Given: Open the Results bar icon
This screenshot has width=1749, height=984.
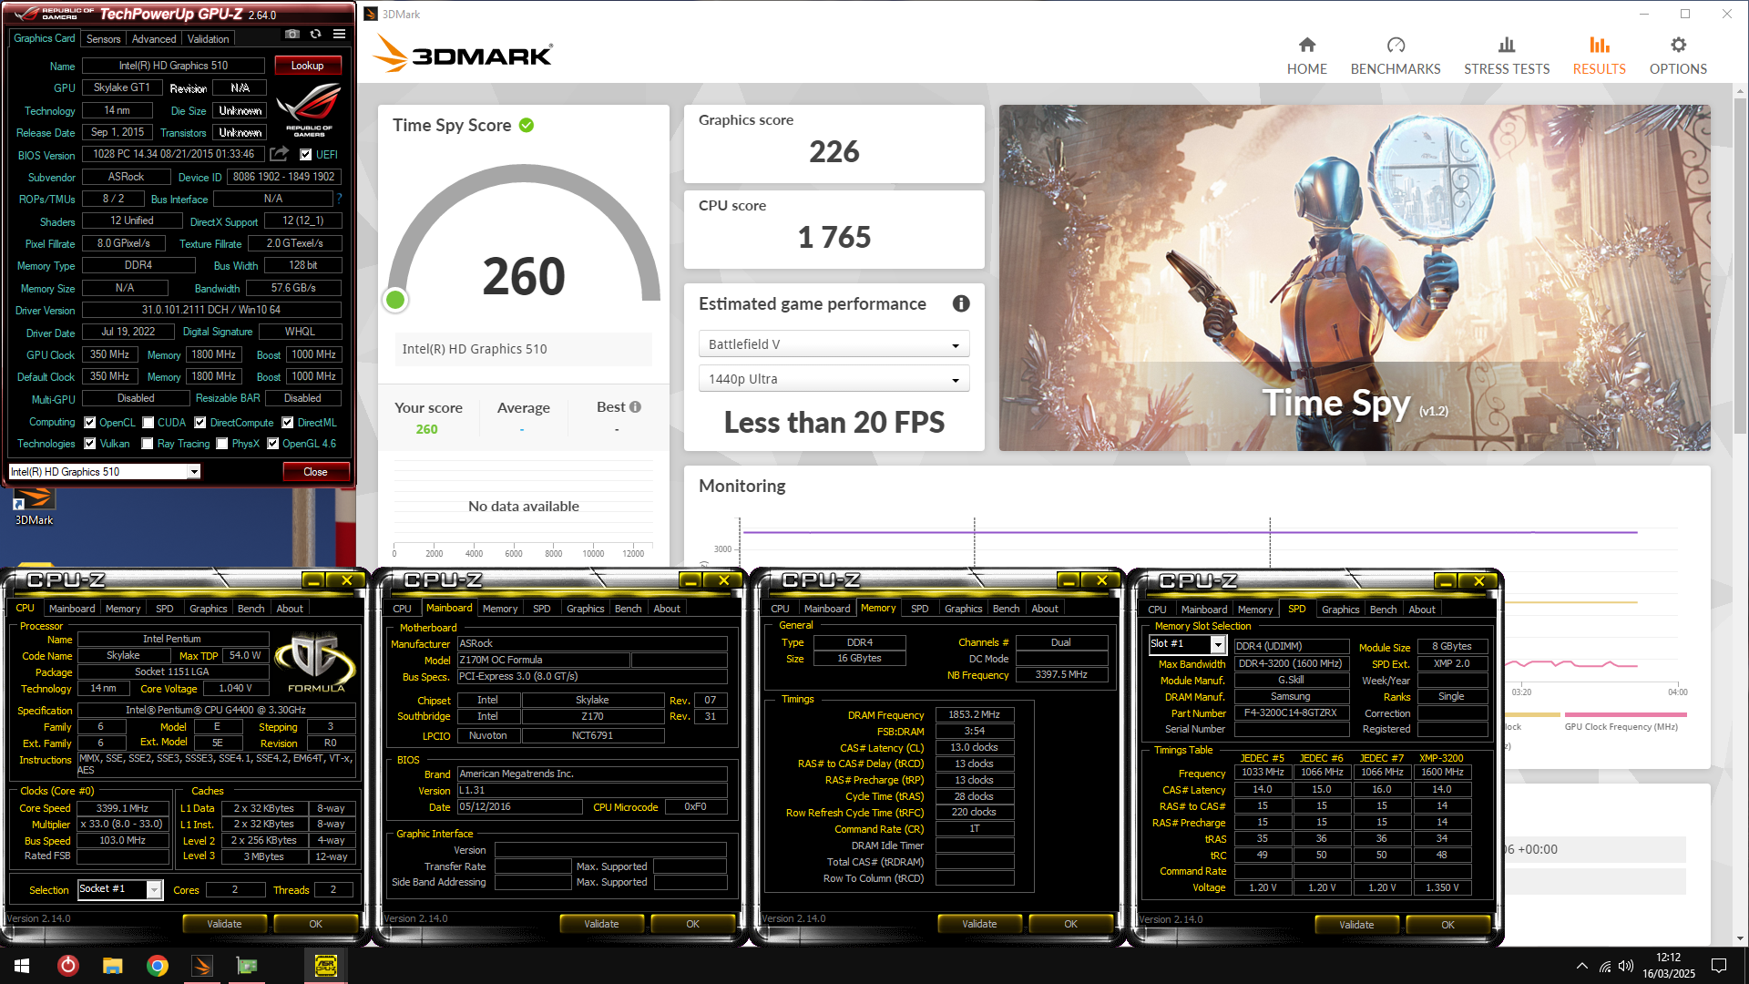Looking at the screenshot, I should tap(1599, 46).
